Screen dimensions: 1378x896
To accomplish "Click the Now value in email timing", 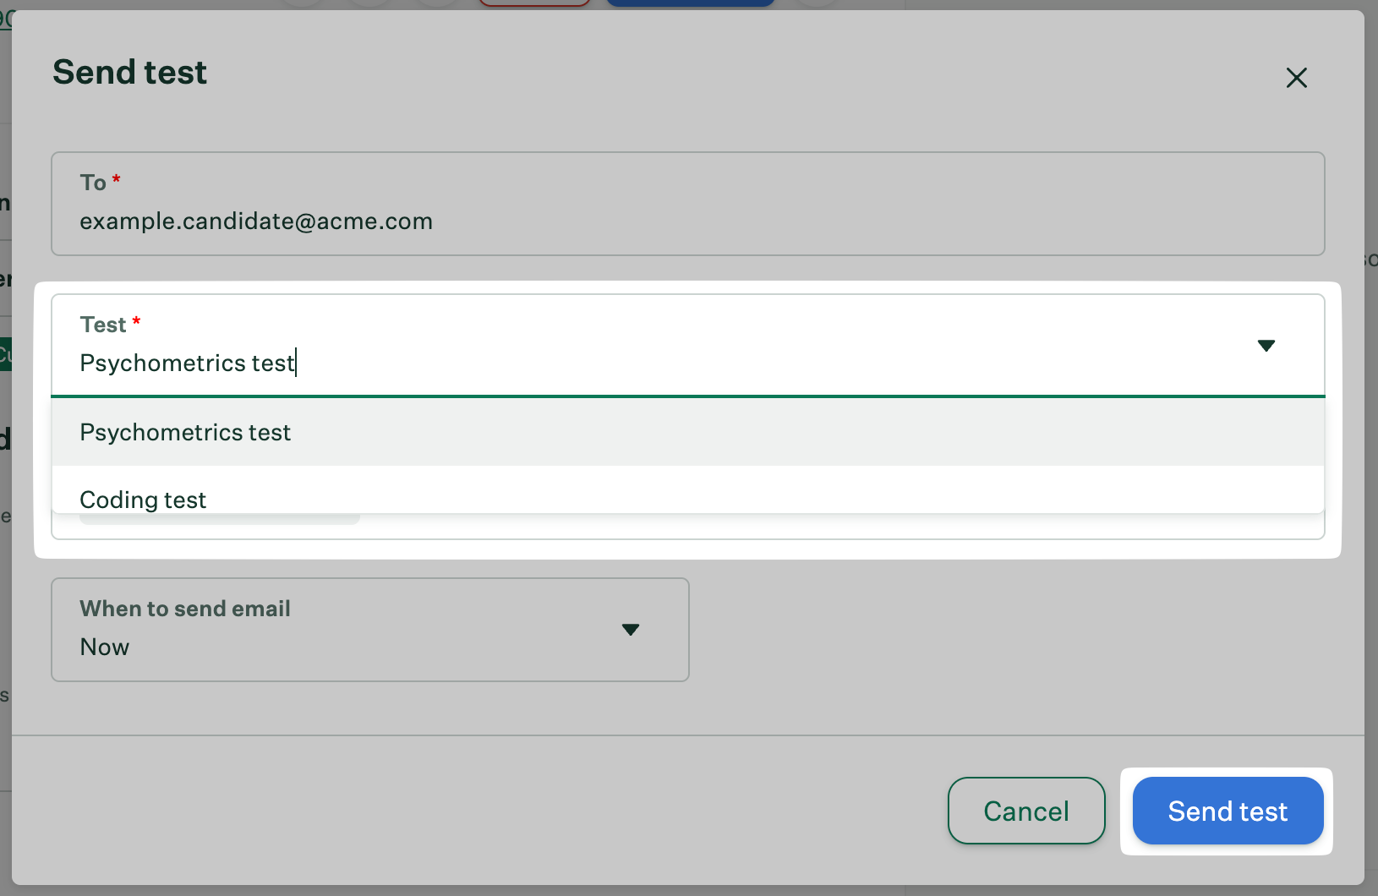I will 105,647.
